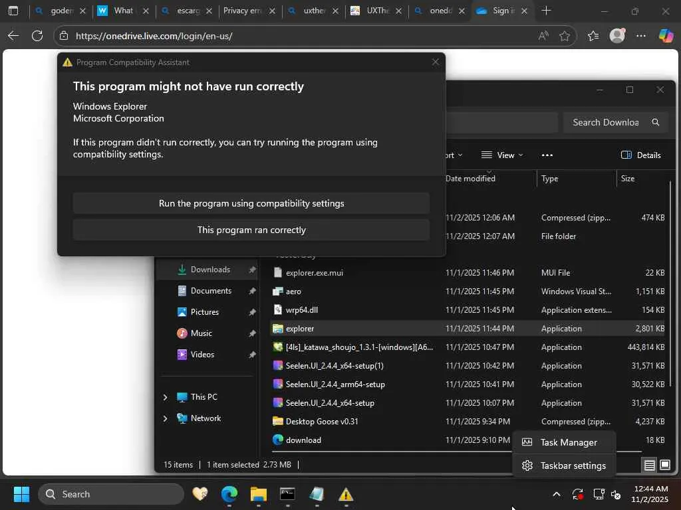
Task: Close the Sign in browser tab
Action: (x=524, y=11)
